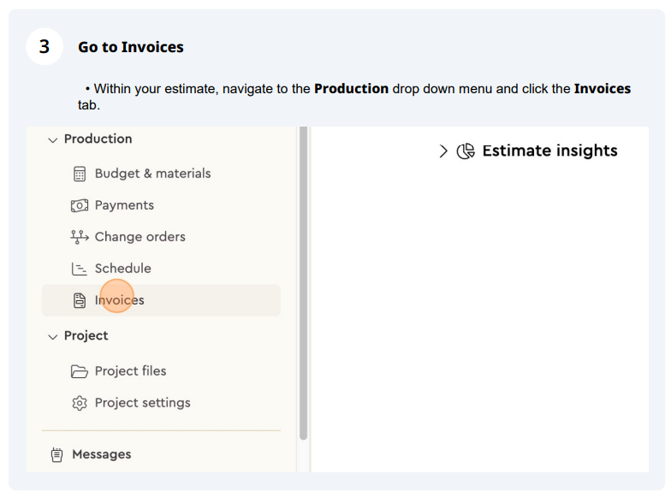Click the step number 3 badge
Viewport: 671px width, 497px height.
(x=45, y=46)
